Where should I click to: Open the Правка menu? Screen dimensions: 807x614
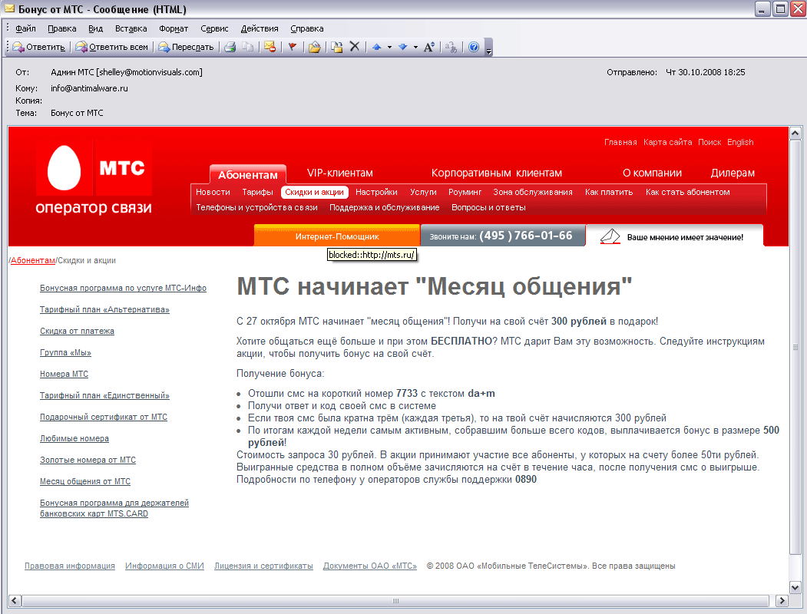point(61,28)
